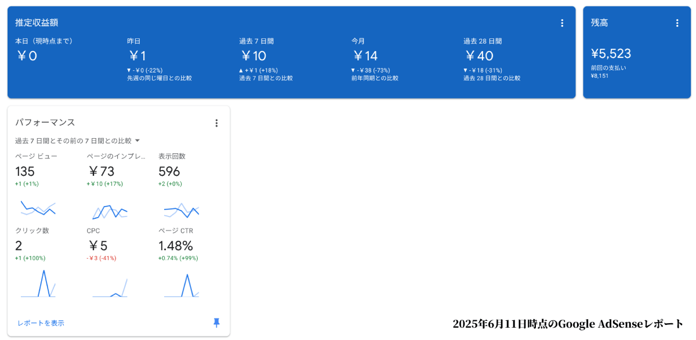Image resolution: width=696 pixels, height=340 pixels.
Task: Click the page view value 135
Action: pyautogui.click(x=25, y=172)
